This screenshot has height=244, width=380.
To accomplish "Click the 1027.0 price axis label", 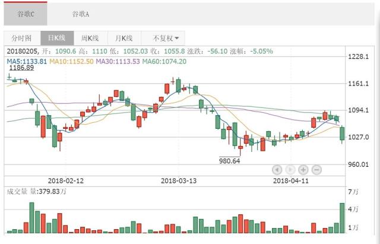I will (359, 137).
